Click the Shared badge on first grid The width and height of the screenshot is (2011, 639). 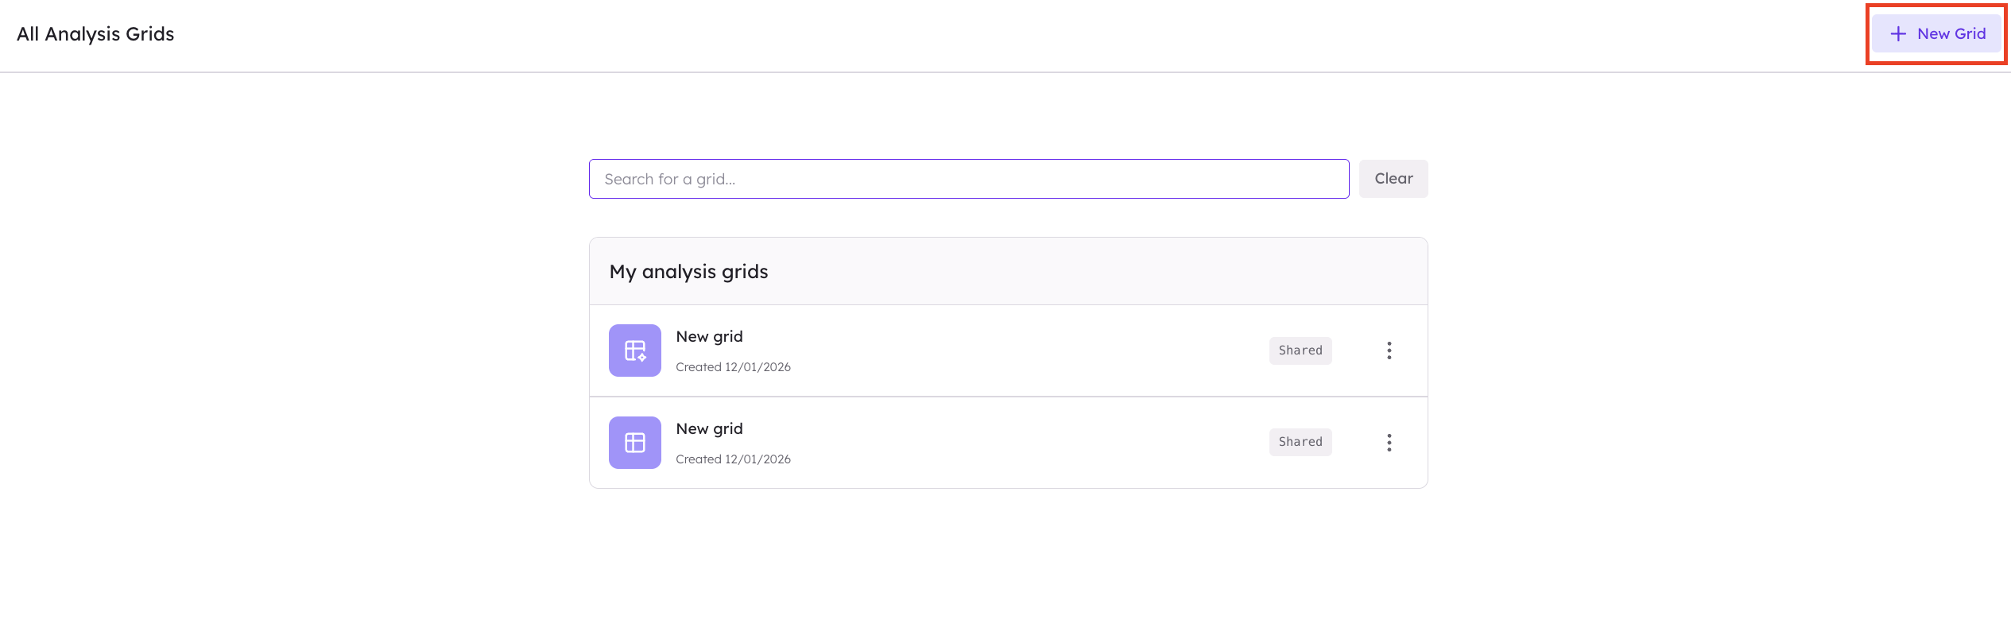pyautogui.click(x=1300, y=350)
